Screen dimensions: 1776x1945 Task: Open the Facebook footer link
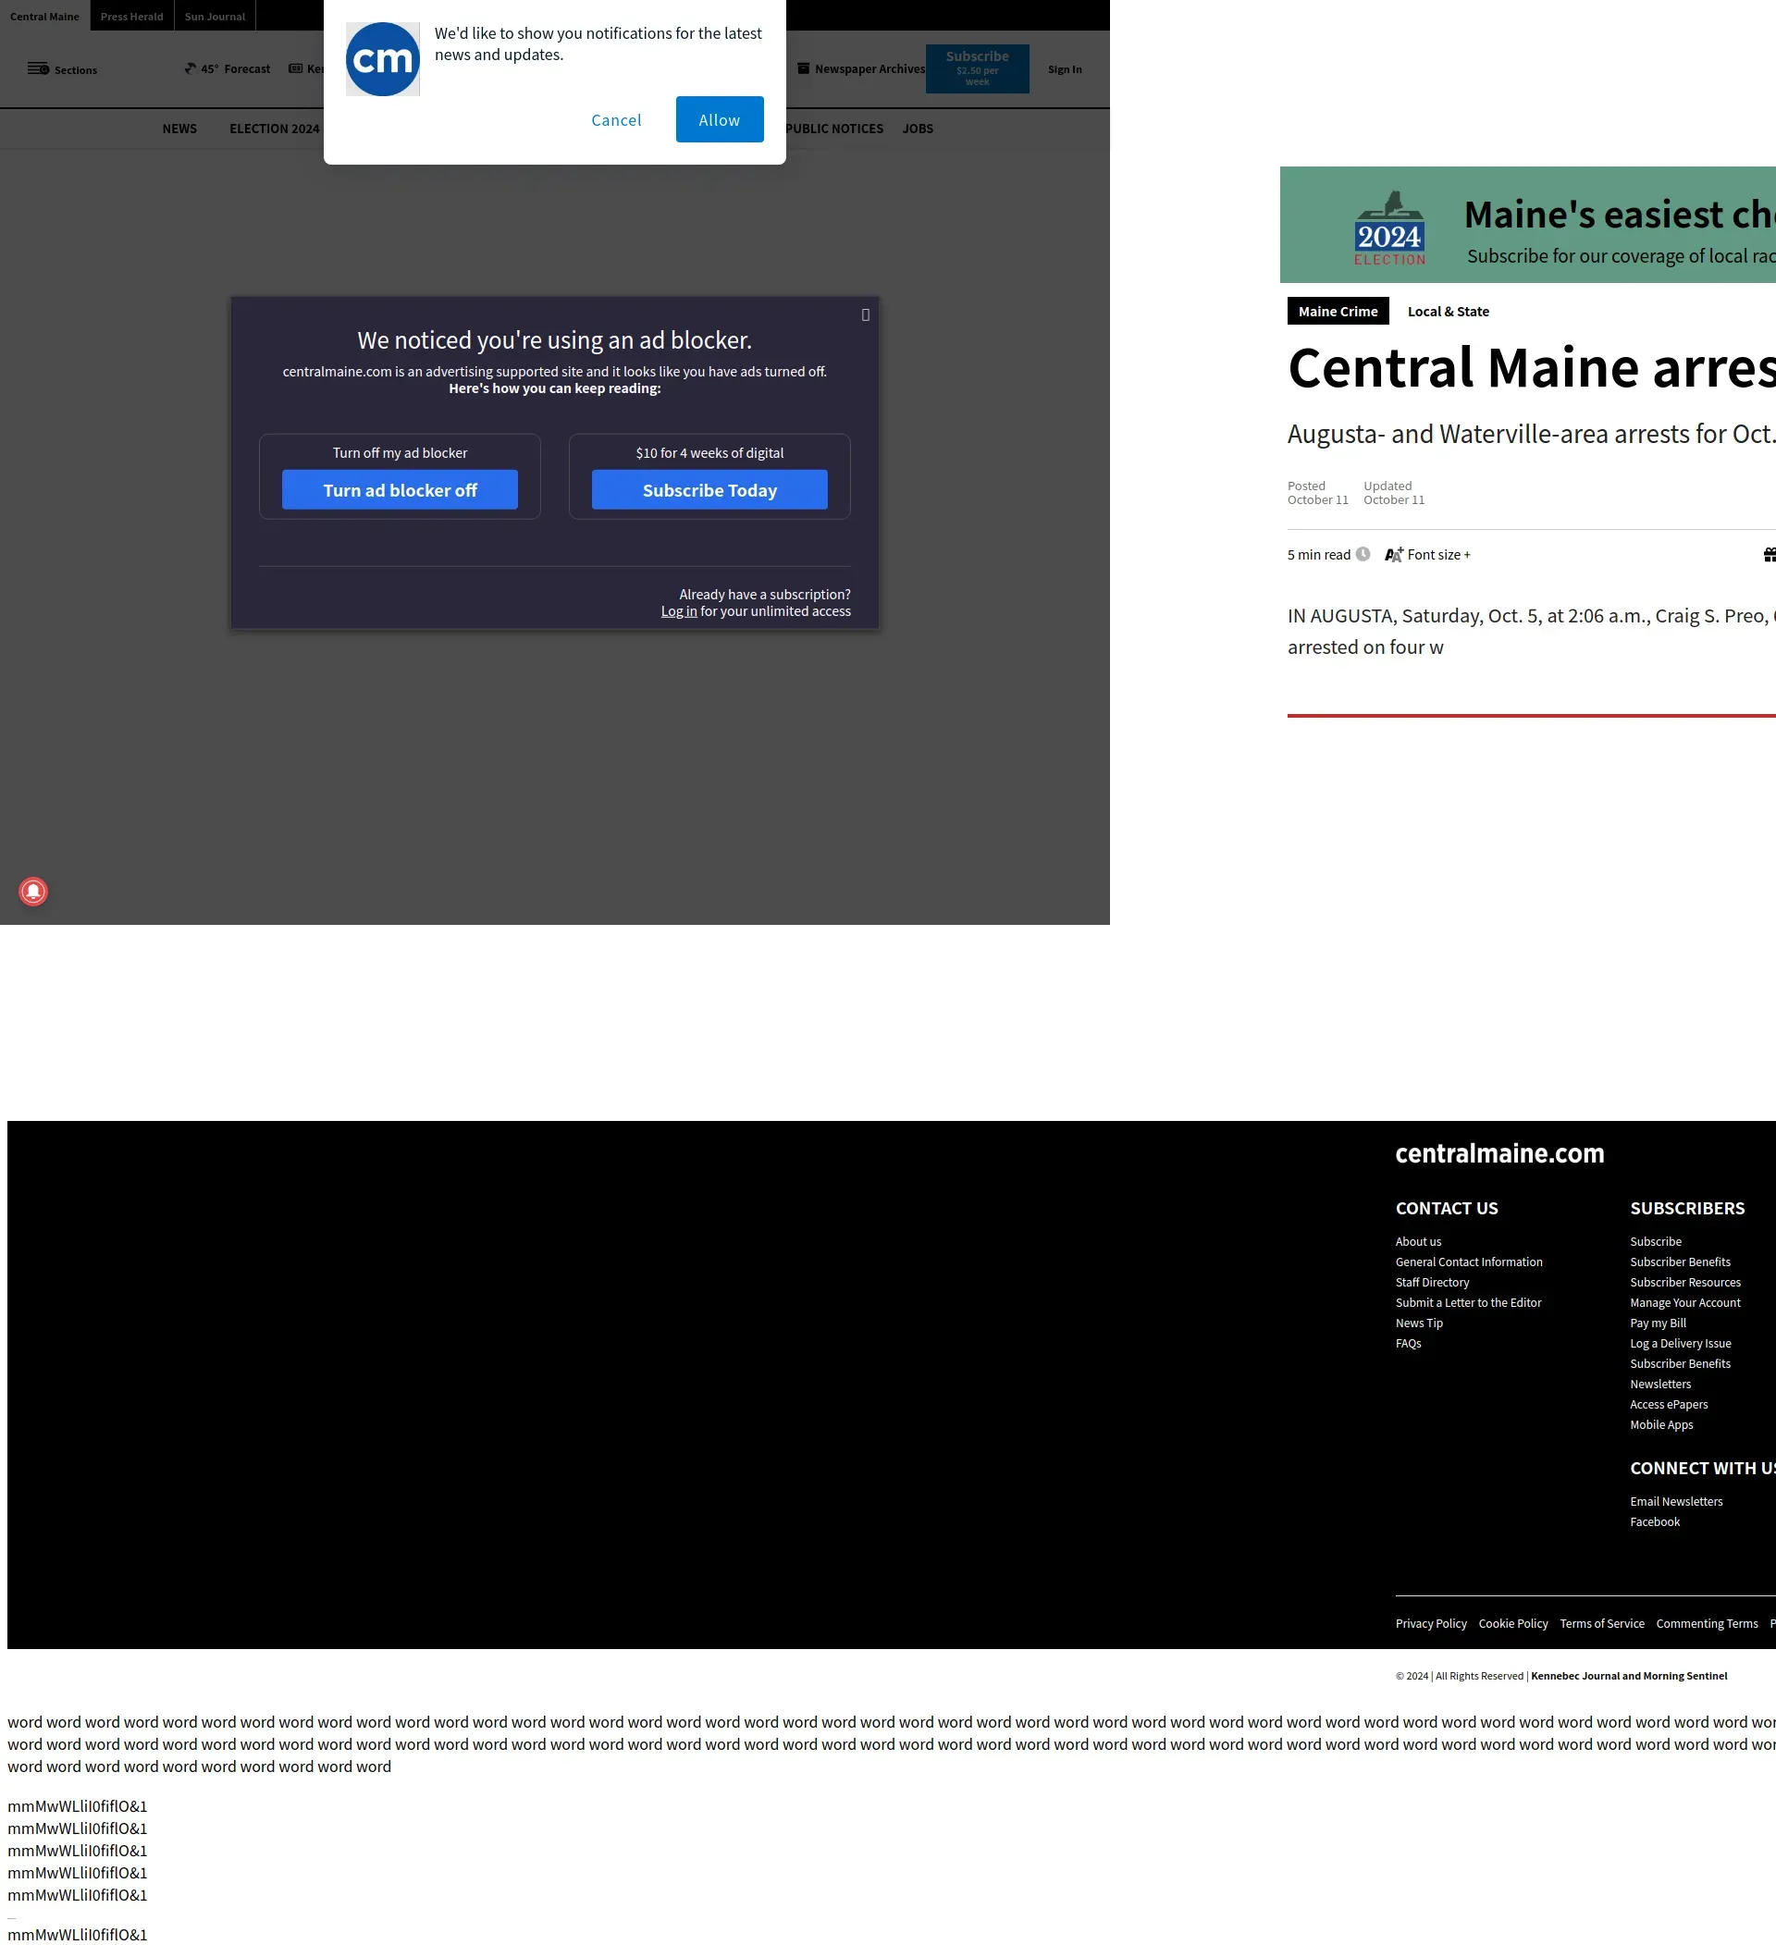tap(1655, 1521)
